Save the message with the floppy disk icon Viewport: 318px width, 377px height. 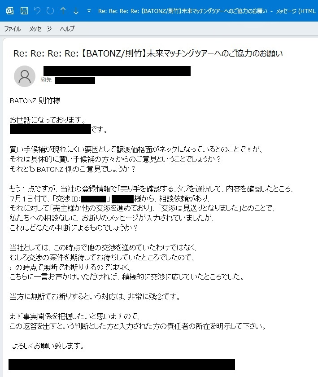(x=24, y=11)
